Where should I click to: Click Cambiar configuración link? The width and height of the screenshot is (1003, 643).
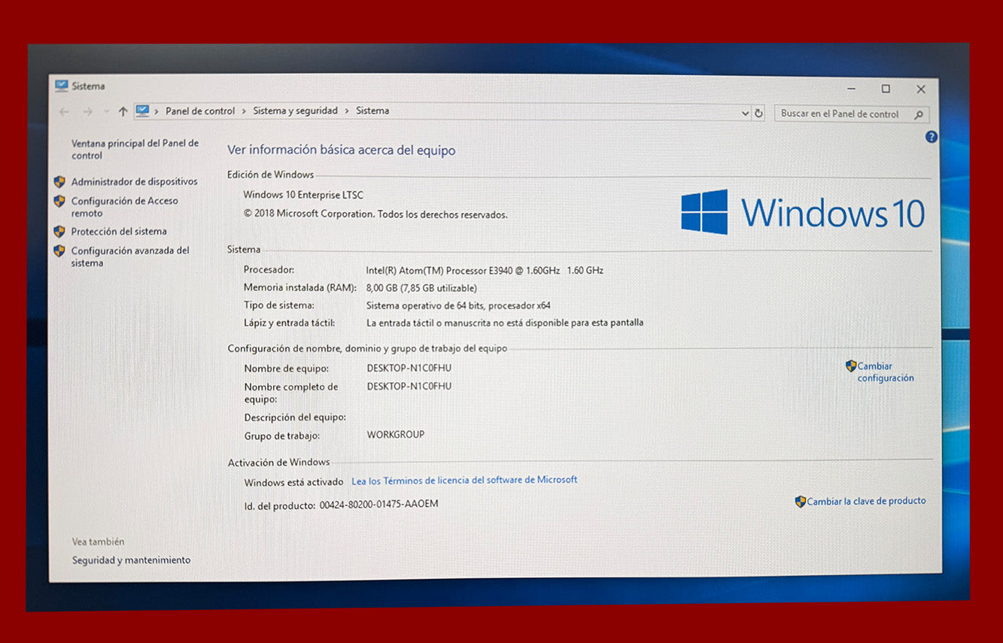[885, 372]
